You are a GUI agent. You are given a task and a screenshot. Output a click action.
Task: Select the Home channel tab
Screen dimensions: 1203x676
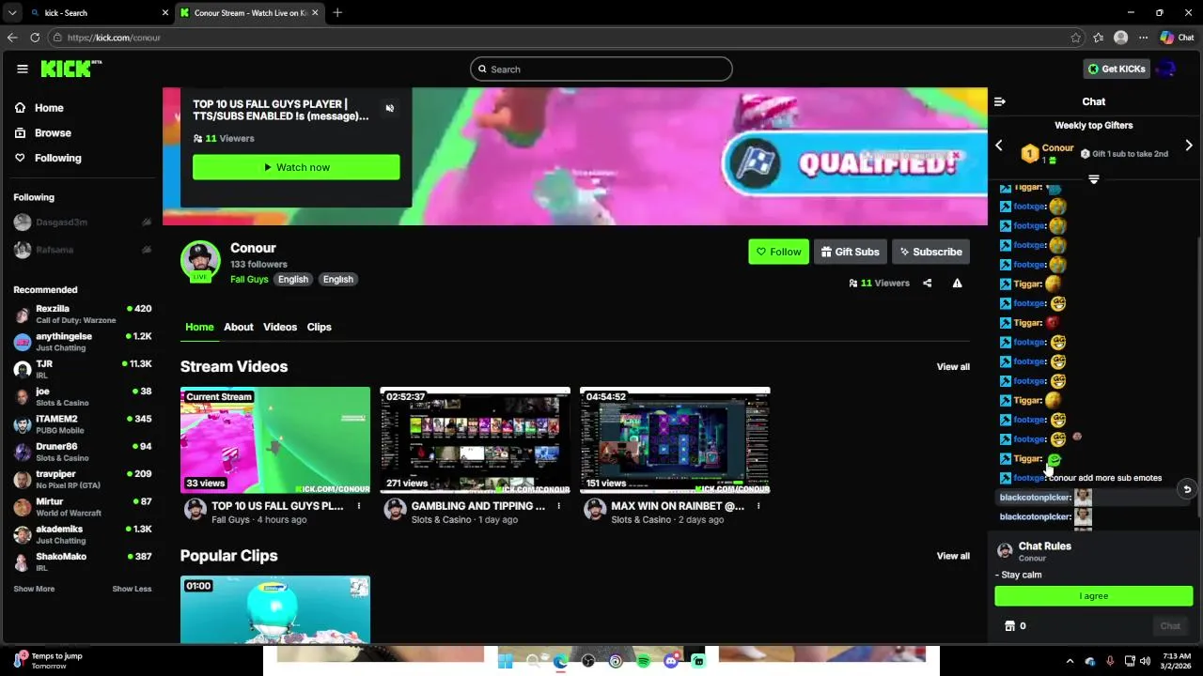click(199, 327)
